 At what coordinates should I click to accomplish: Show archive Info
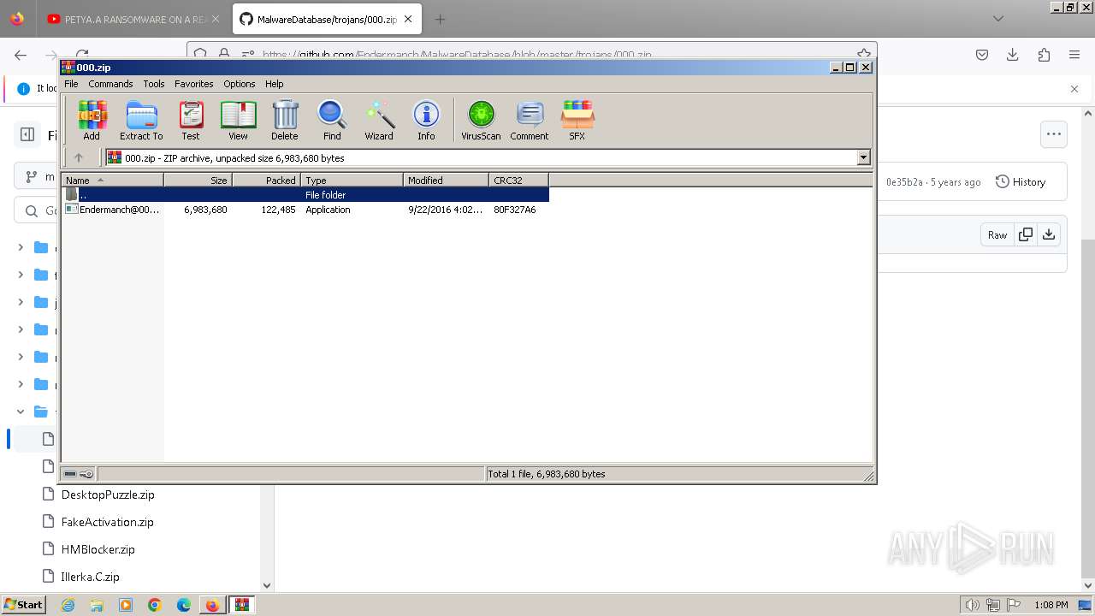(x=426, y=120)
